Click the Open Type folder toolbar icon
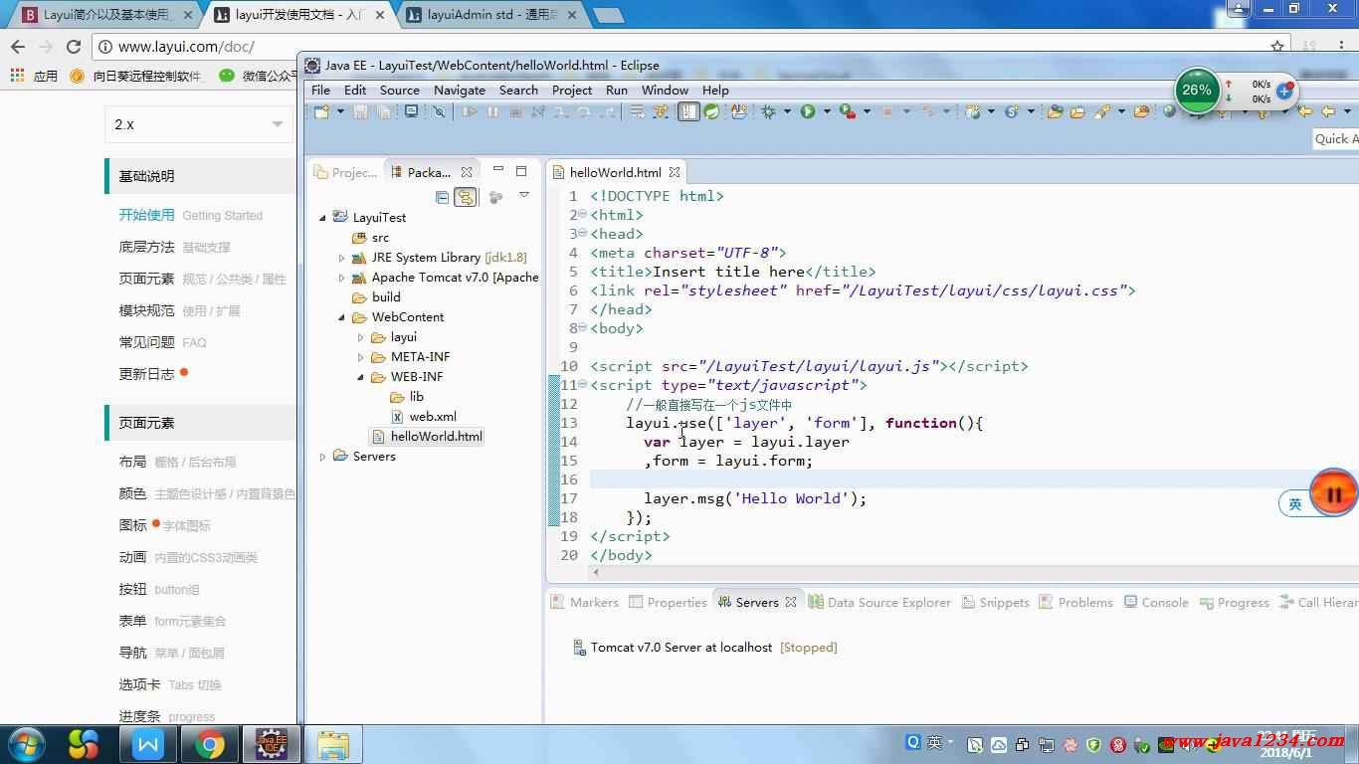Viewport: 1359px width, 764px height. [x=1055, y=112]
